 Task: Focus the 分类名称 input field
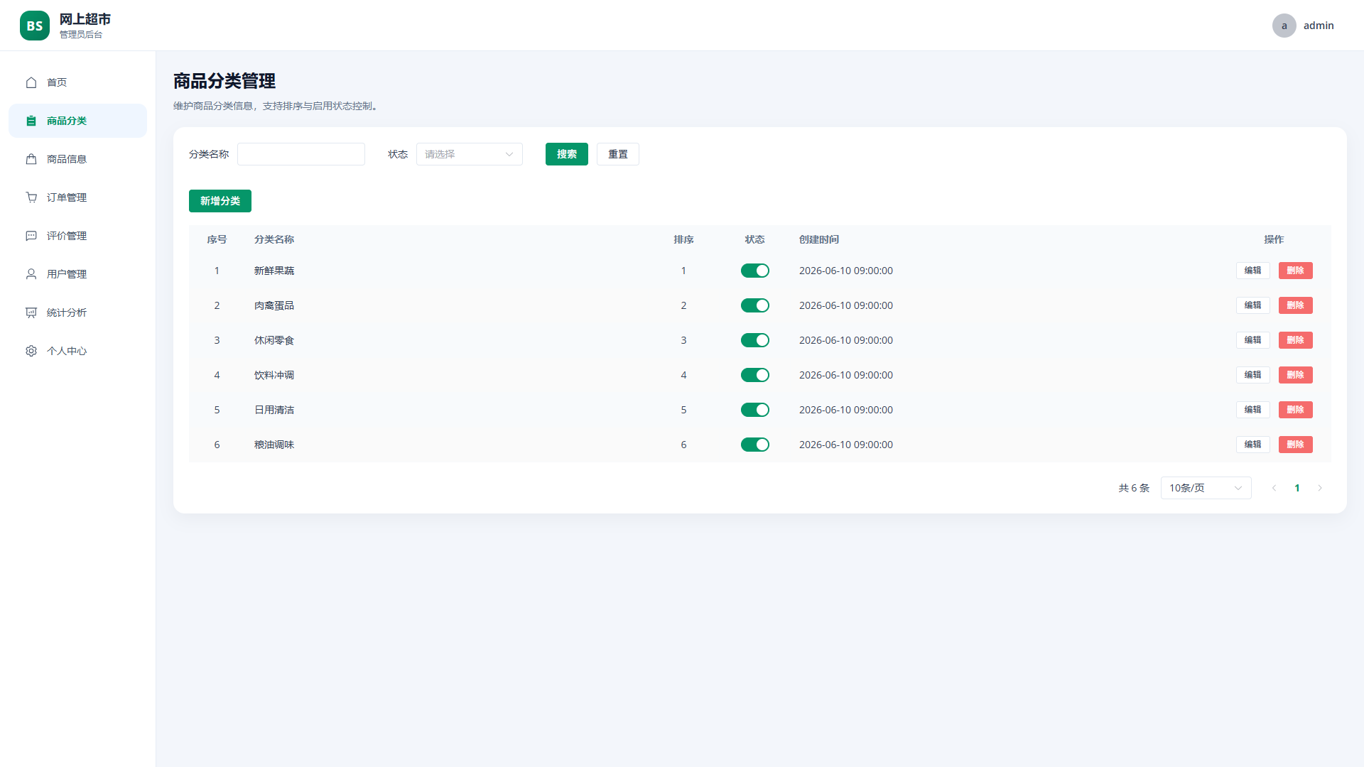click(301, 154)
